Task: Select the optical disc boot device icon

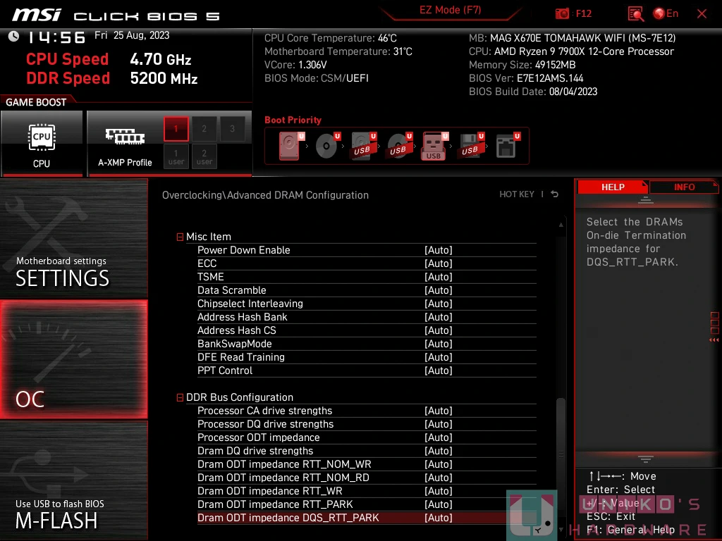Action: pyautogui.click(x=327, y=146)
